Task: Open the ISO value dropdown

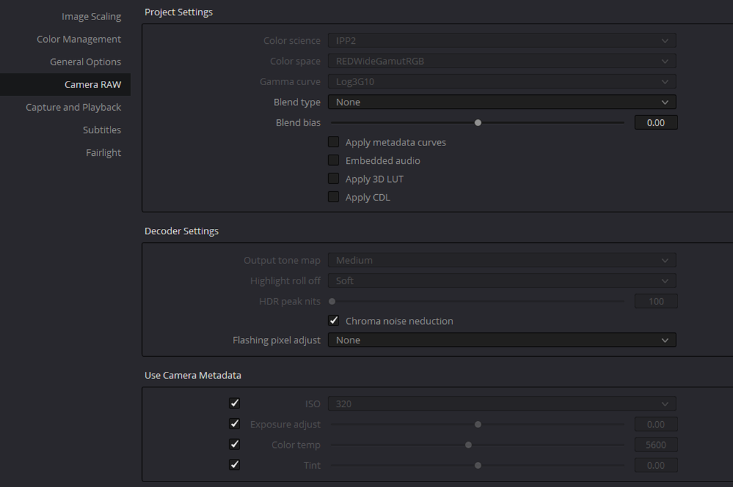Action: 502,404
